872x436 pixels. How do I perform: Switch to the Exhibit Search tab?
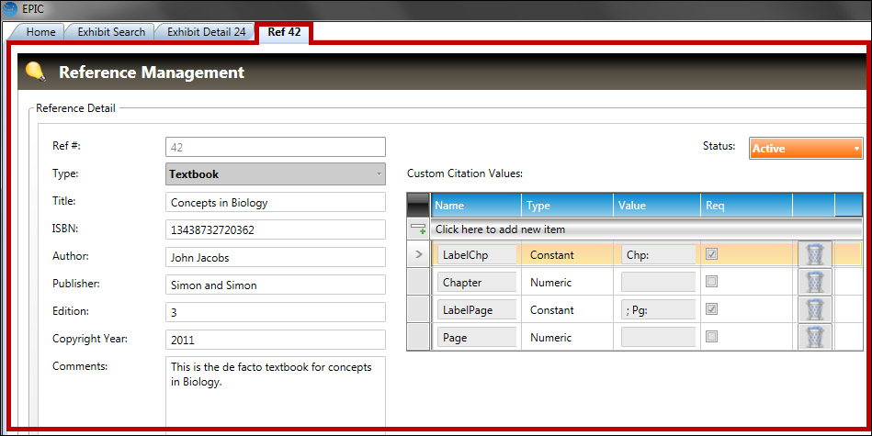tap(111, 32)
